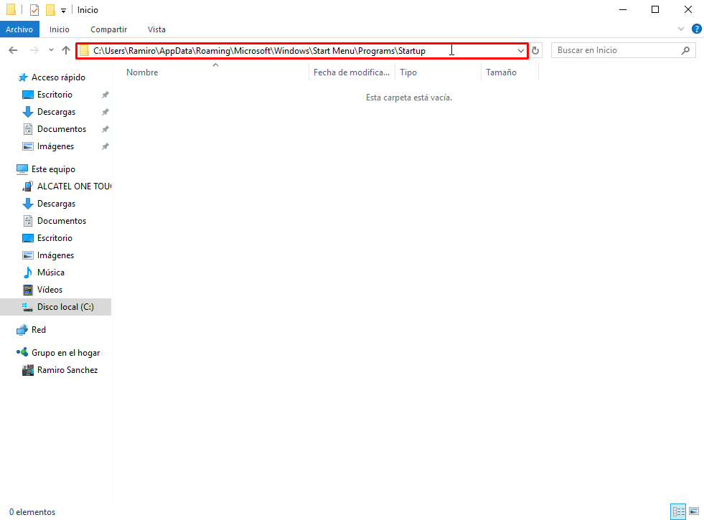This screenshot has width=704, height=520.
Task: Open Grupo en el hogar
Action: coord(65,352)
